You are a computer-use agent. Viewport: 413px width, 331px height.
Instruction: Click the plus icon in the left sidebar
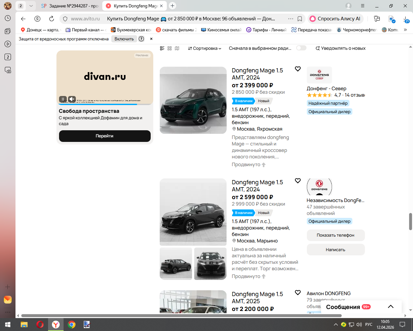[x=8, y=287]
